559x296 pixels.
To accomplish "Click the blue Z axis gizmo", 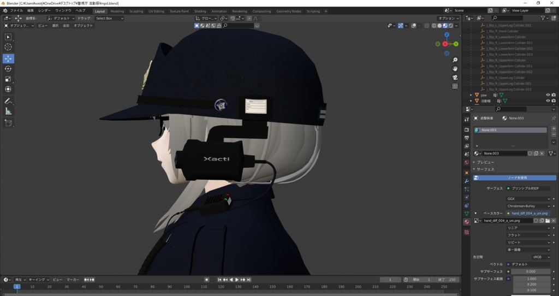I will 447,34.
